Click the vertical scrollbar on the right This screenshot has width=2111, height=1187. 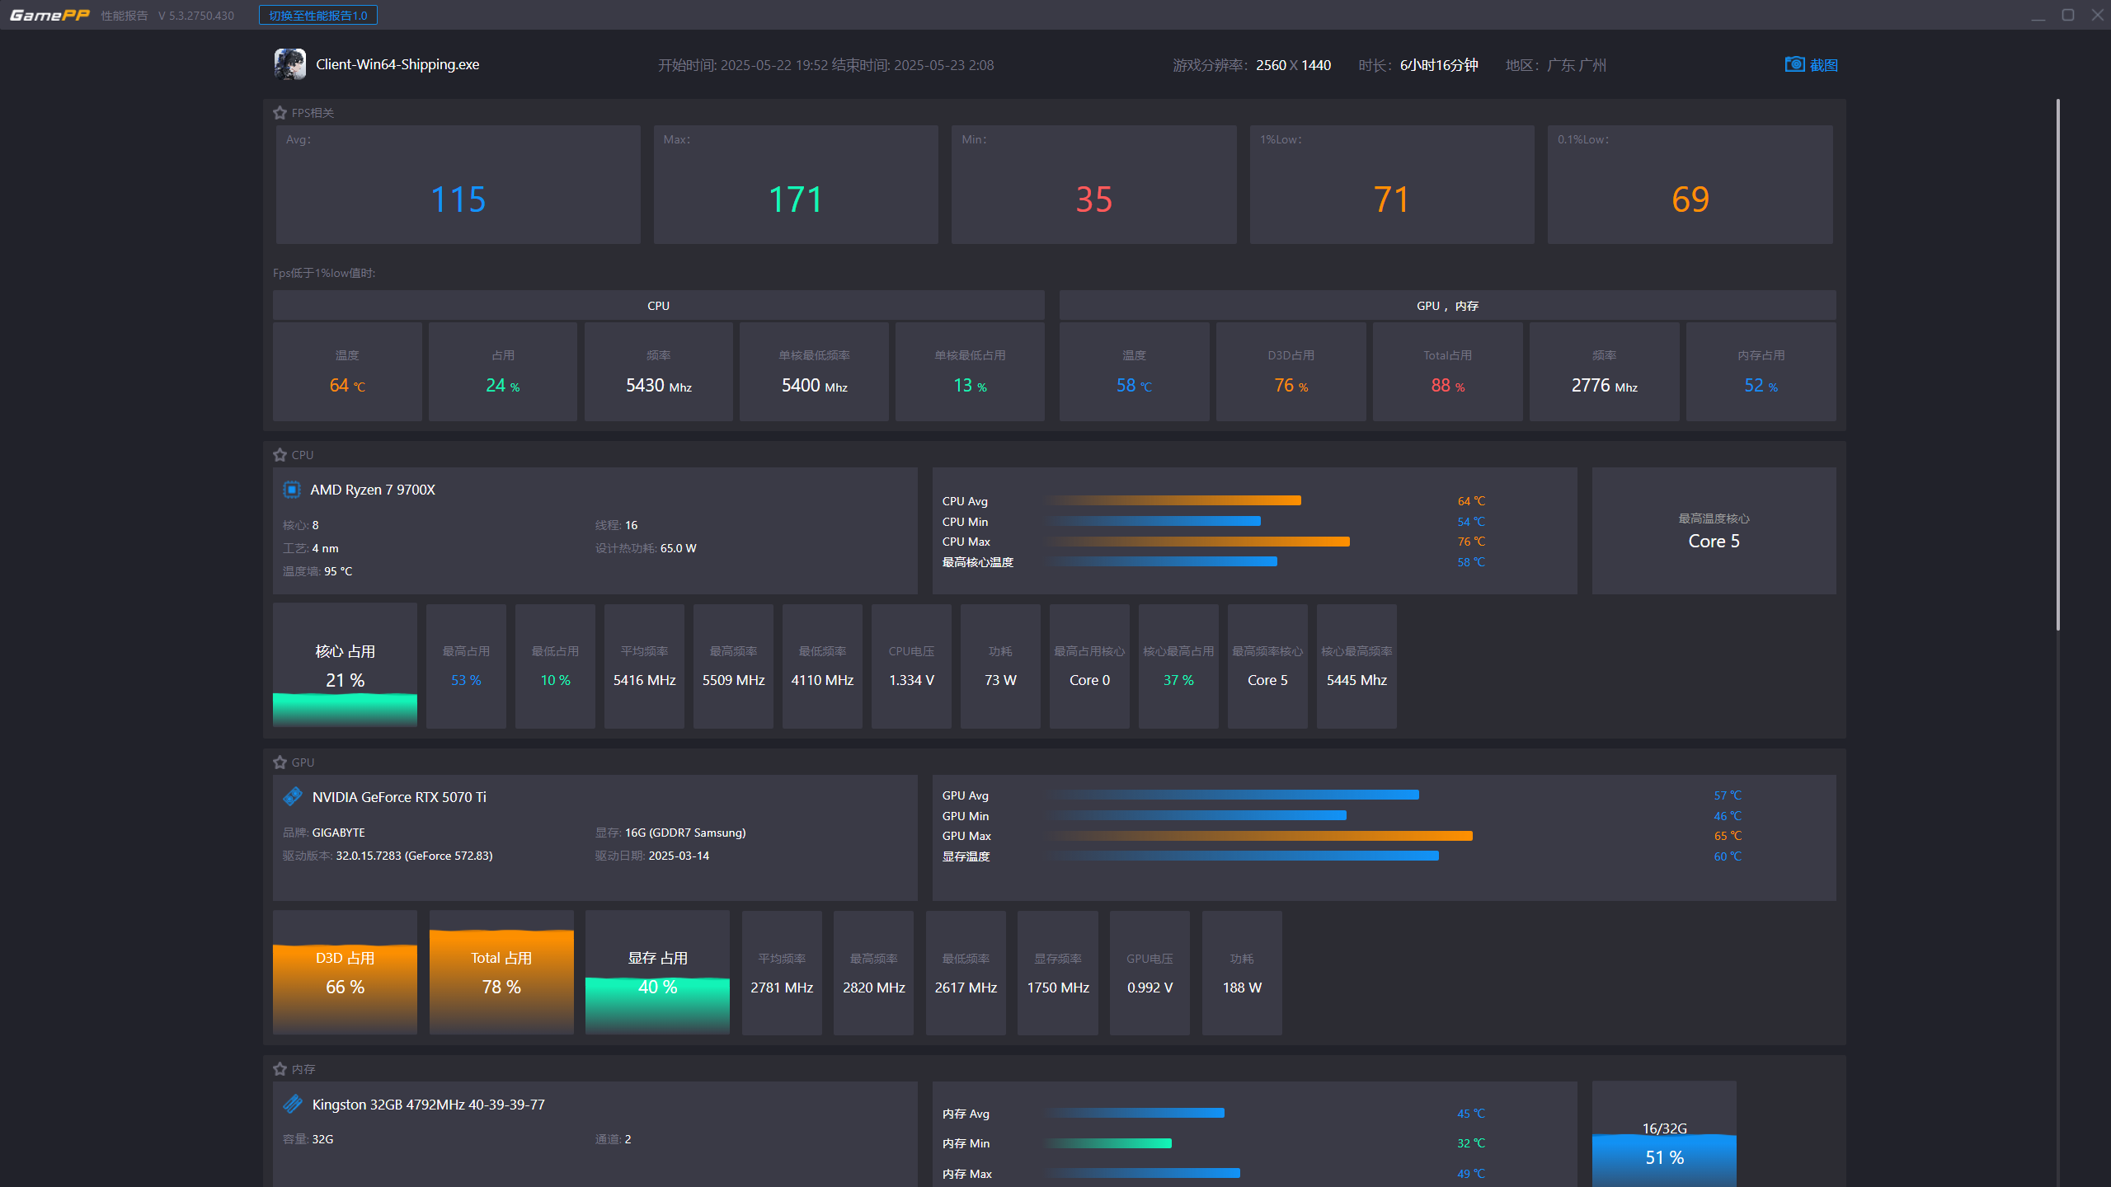(2057, 363)
